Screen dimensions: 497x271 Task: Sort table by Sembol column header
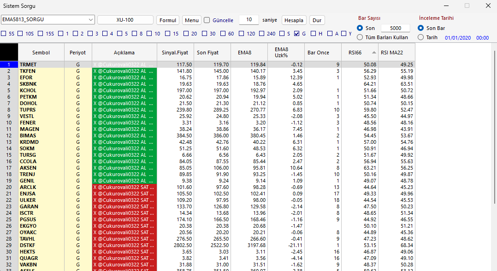41,53
